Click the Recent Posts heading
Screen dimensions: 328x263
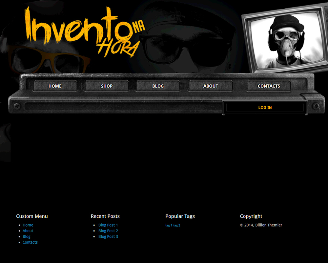pos(105,216)
